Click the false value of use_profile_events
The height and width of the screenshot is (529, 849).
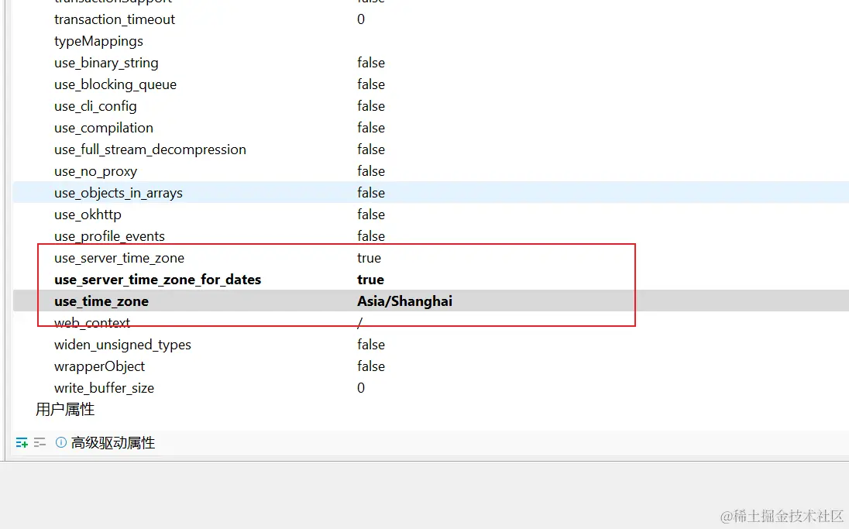click(x=371, y=236)
